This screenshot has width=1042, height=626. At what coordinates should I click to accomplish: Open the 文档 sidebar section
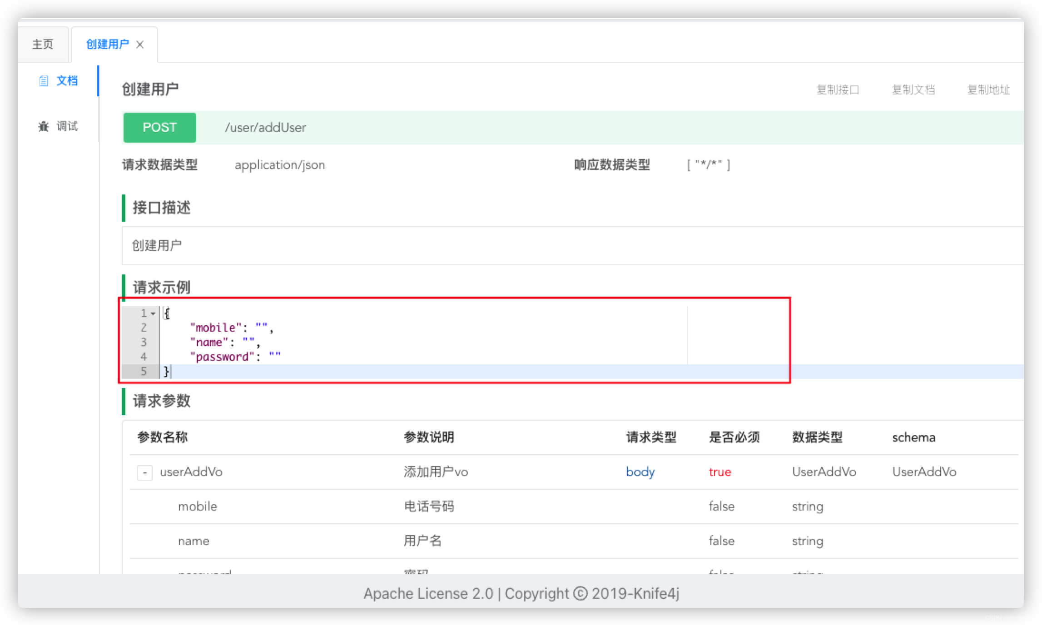[66, 81]
